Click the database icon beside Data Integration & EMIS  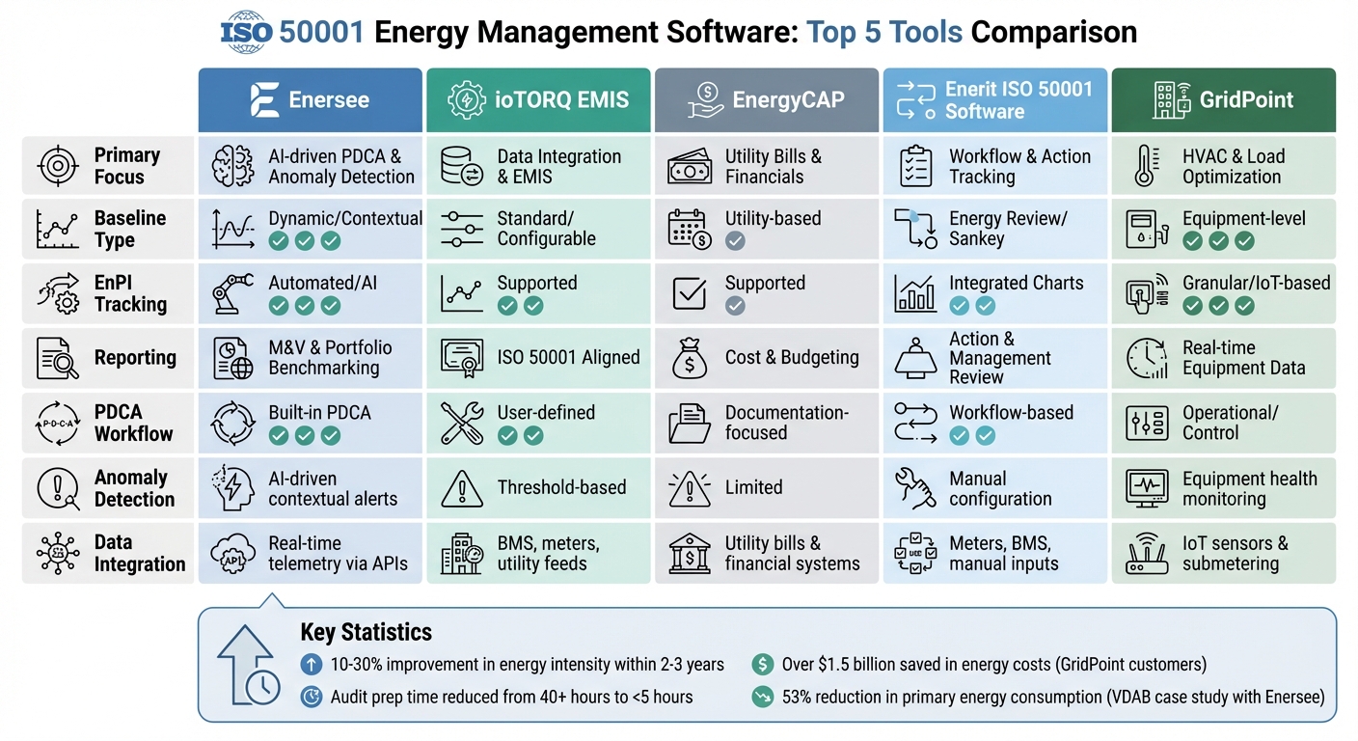coord(461,166)
